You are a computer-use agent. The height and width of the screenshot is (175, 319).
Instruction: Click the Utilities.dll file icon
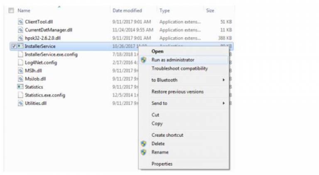tap(20, 103)
